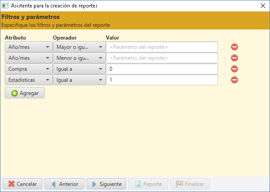
Task: Click the value field containing 1
Action: [x=162, y=80]
